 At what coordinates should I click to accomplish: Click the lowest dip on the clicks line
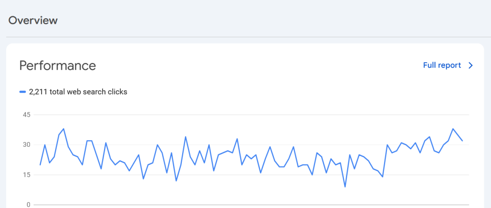345,186
